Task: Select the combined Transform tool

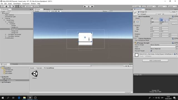Action: point(21,7)
